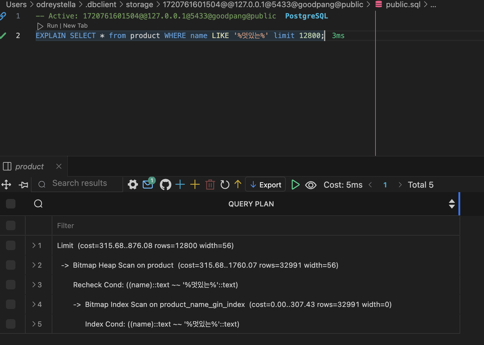
Task: Expand row 2 with its chevron
Action: coord(34,265)
